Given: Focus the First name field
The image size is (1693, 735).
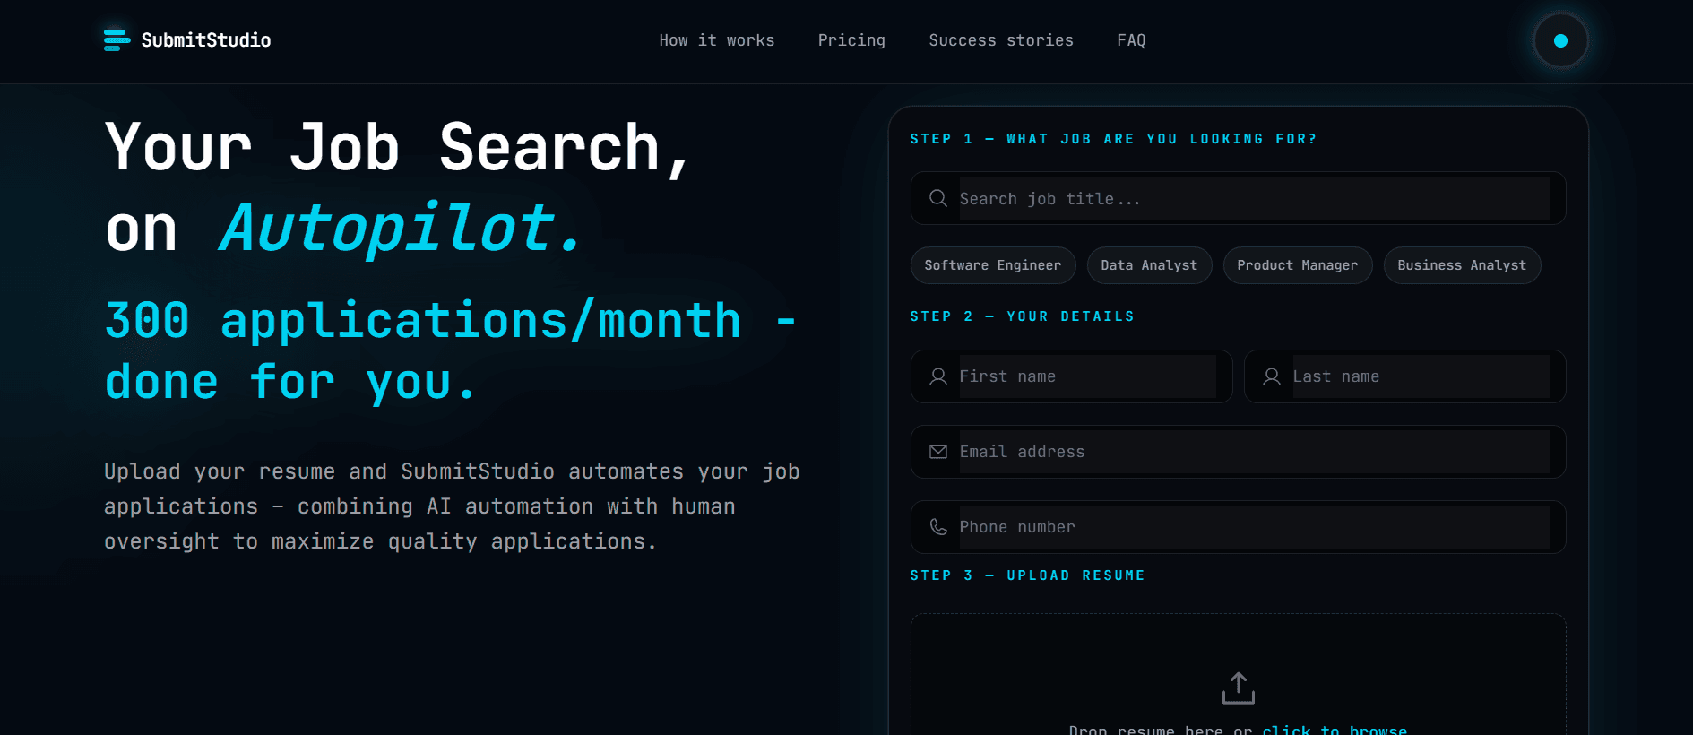Looking at the screenshot, I should 1072,376.
